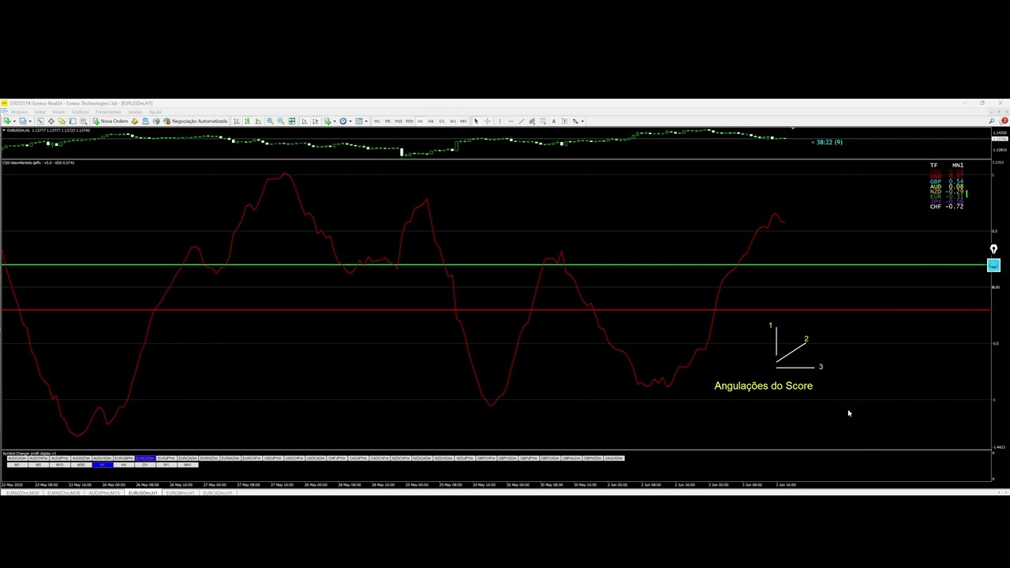The image size is (1010, 568).
Task: Click the D1 button in symbol changer
Action: (x=145, y=465)
